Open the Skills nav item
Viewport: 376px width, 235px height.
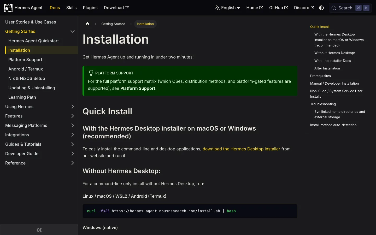pyautogui.click(x=71, y=8)
